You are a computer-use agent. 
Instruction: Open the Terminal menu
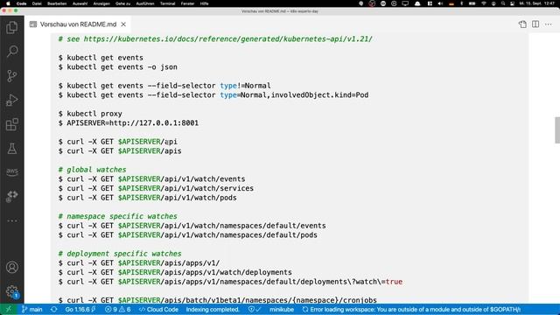point(167,3)
